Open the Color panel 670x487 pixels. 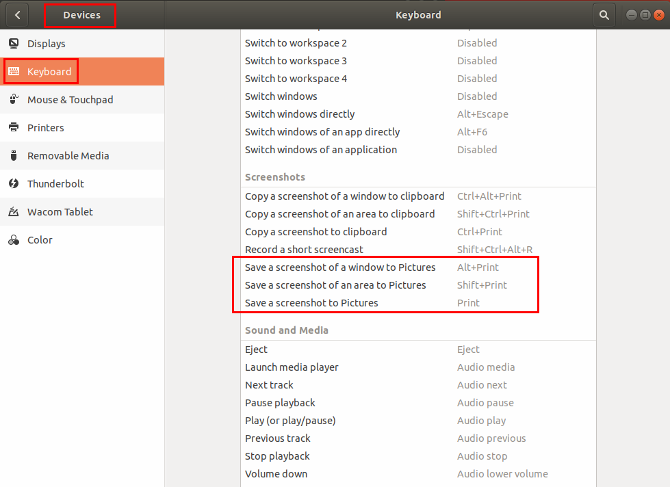(x=82, y=239)
